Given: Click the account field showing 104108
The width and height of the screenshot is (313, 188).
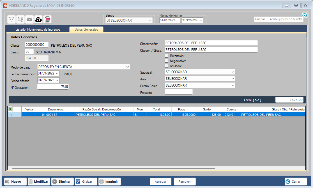Looking at the screenshot, I should pos(37,58).
